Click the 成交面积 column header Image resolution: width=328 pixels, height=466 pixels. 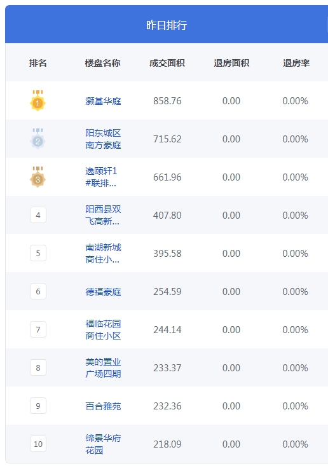pos(167,63)
